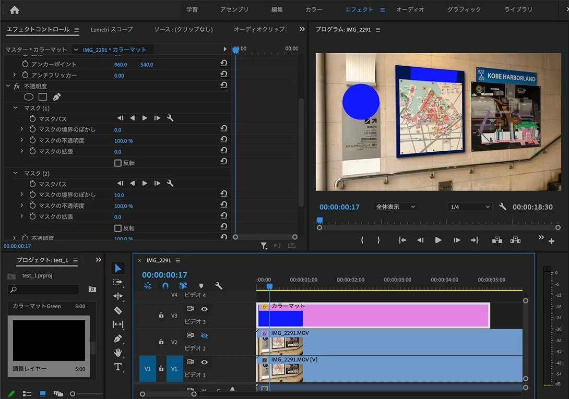The image size is (569, 399).
Task: Show overflow panels in source panel group
Action: point(302,29)
